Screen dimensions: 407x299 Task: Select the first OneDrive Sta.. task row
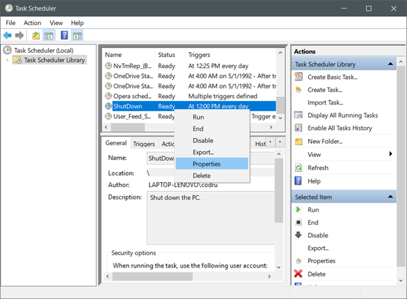tap(190, 76)
